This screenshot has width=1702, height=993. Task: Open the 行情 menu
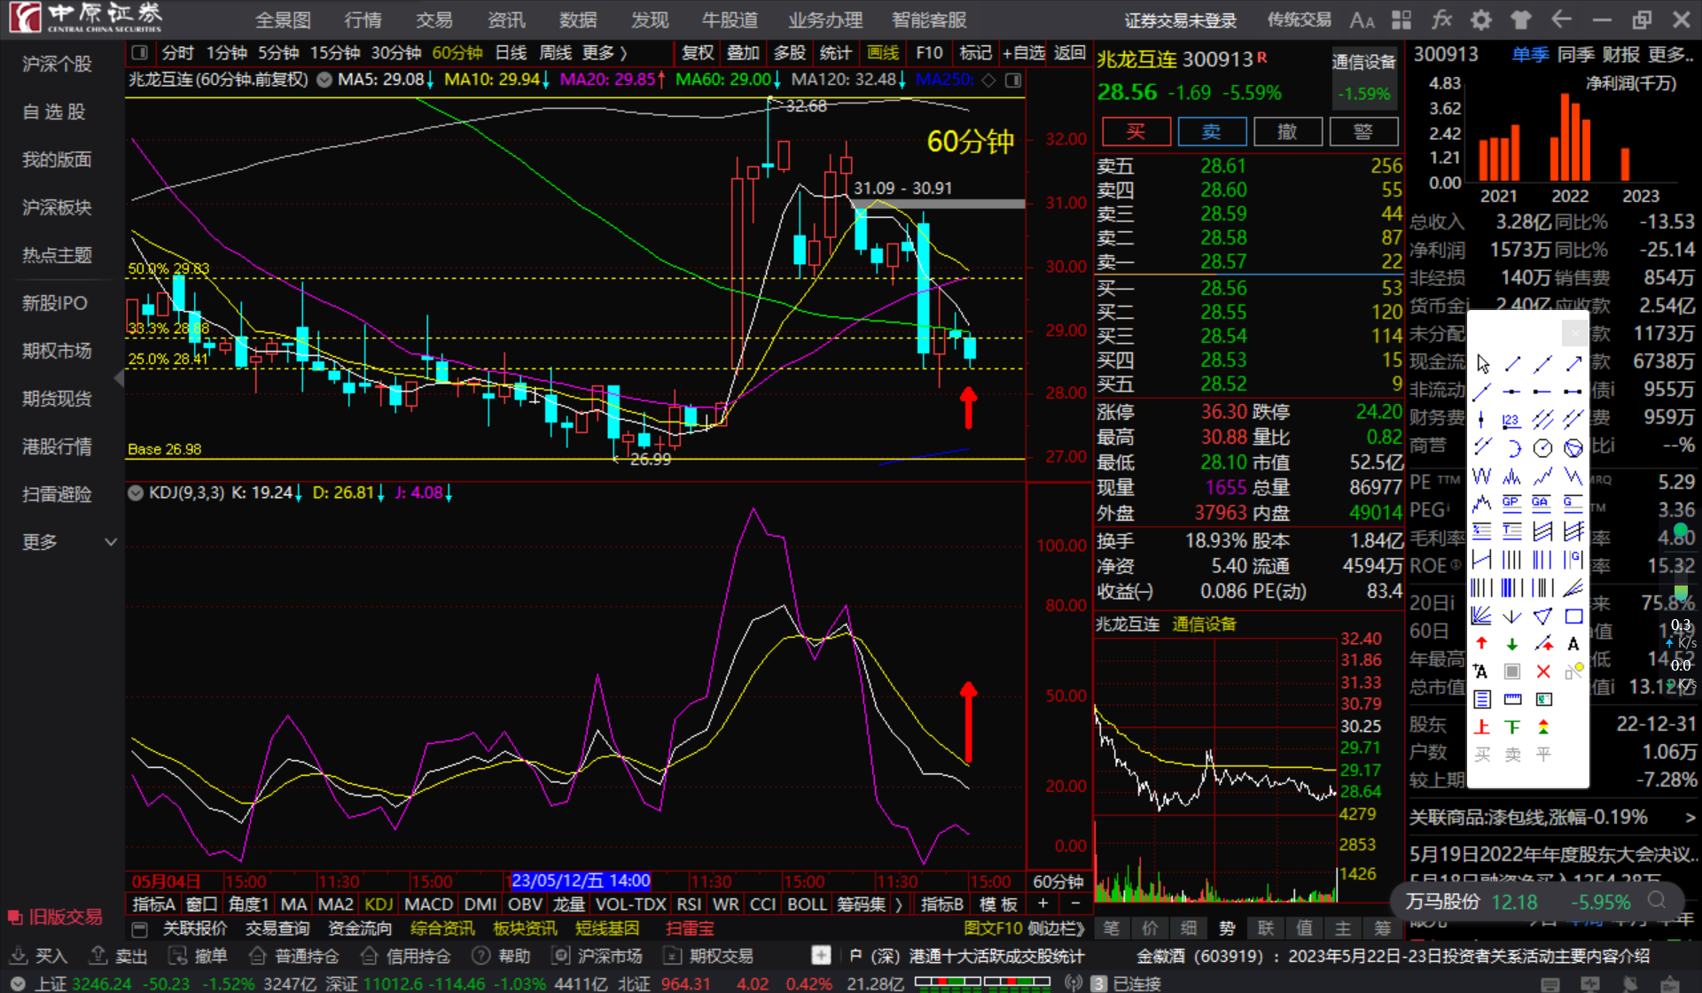click(x=363, y=19)
